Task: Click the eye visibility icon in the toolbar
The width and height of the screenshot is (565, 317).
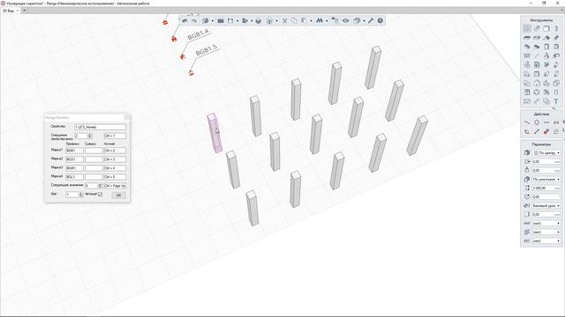Action: pos(345,21)
